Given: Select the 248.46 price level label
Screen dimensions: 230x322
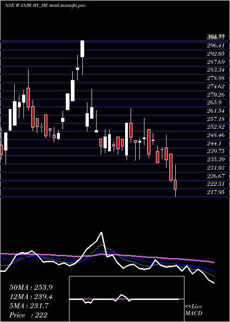Looking at the screenshot, I should 216,135.
